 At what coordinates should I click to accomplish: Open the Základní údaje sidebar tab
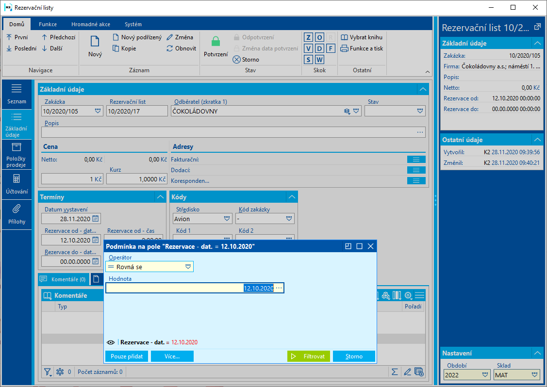[x=17, y=125]
